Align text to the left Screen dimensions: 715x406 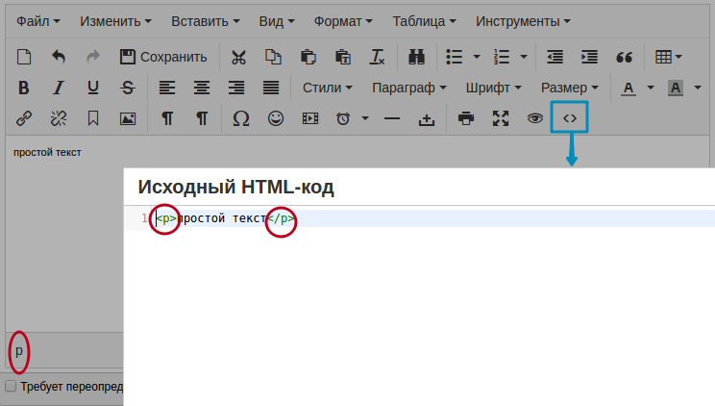click(167, 88)
